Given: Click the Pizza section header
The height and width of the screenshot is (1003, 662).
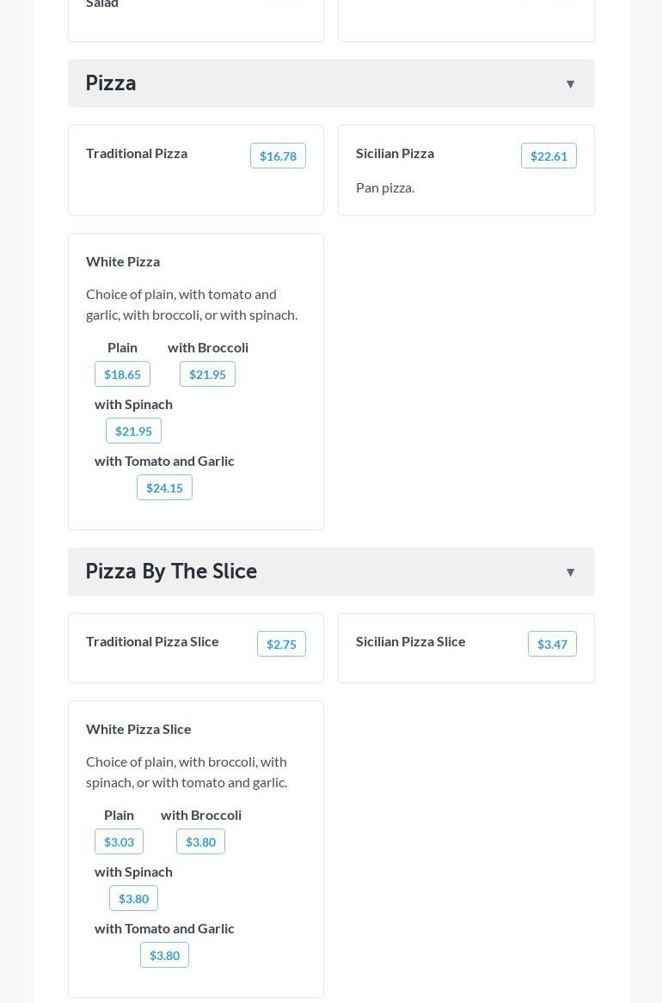Looking at the screenshot, I should [111, 83].
